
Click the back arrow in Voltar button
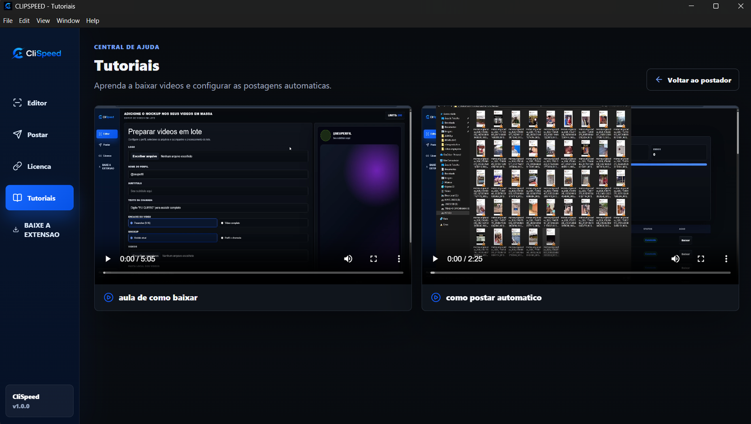[x=659, y=80]
